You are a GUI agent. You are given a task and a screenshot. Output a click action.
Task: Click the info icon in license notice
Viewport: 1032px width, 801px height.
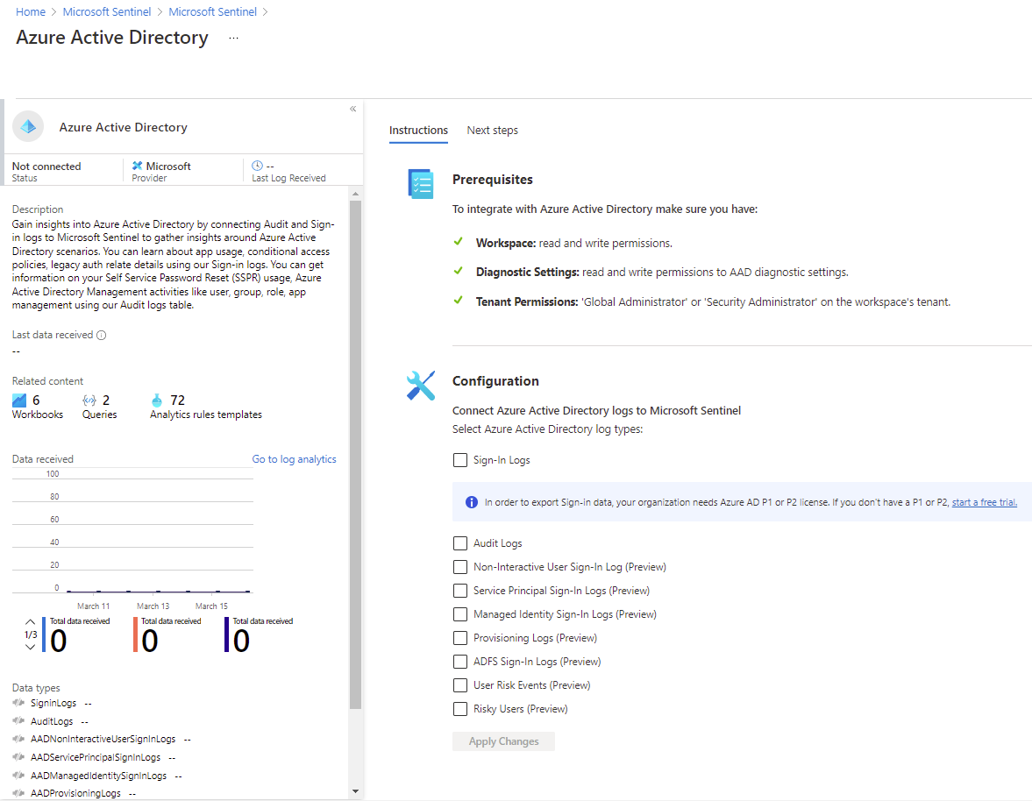click(471, 502)
